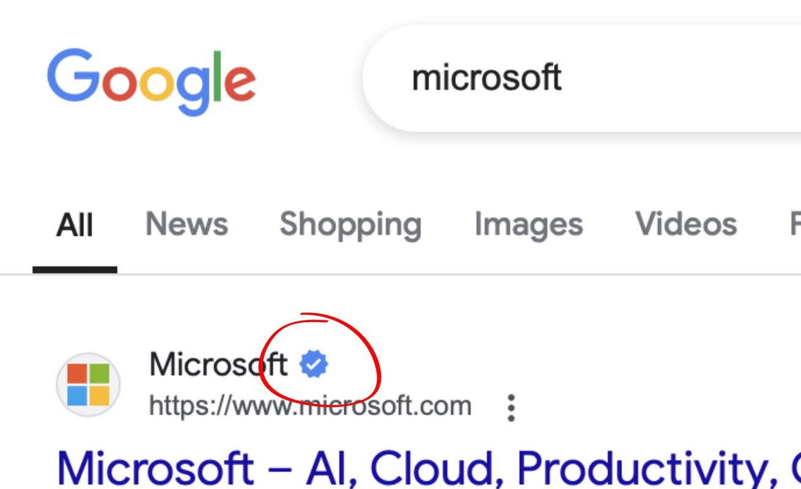Click the word "Cloud" in the result headline
Image resolution: width=801 pixels, height=489 pixels.
(x=436, y=469)
